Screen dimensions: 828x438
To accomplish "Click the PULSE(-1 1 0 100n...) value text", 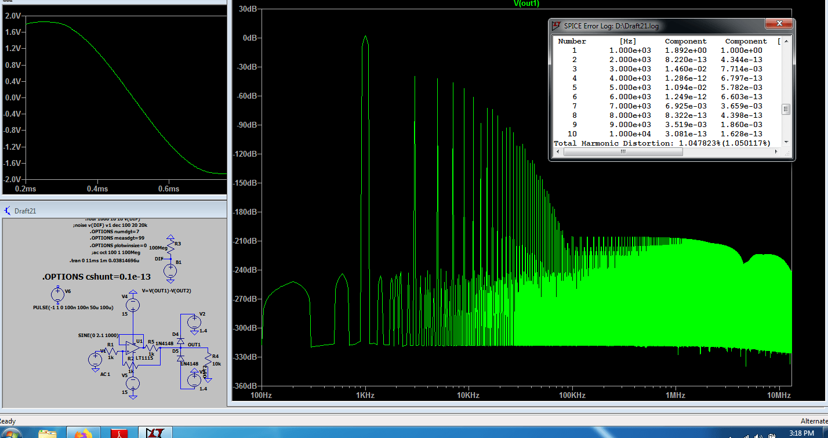I will [73, 308].
